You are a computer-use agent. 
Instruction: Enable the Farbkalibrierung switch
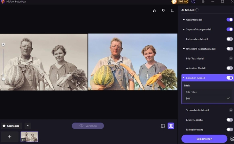pyautogui.click(x=230, y=130)
